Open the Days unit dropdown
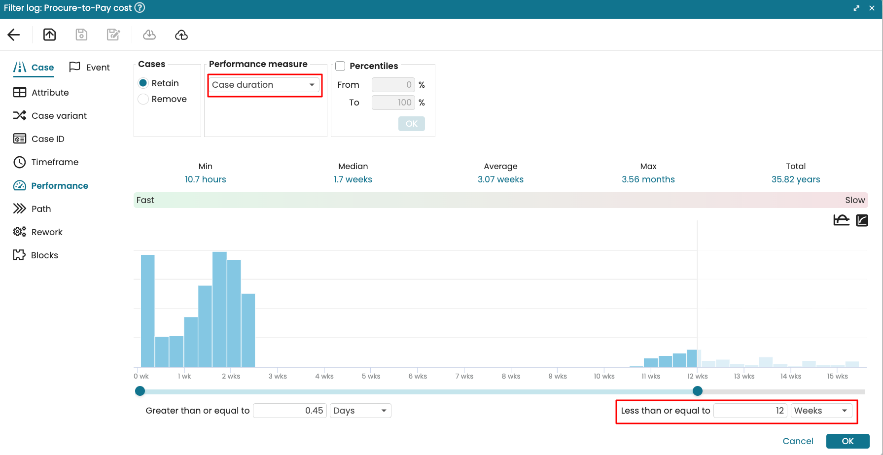Viewport: 883px width, 455px height. (360, 411)
